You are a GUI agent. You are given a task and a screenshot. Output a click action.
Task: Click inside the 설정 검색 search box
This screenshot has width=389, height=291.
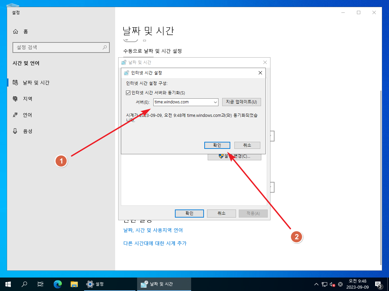point(61,47)
